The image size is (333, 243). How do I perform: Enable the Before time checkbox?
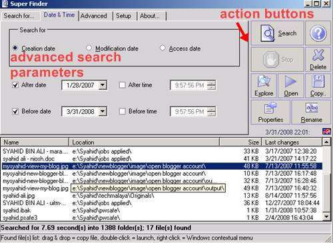pyautogui.click(x=122, y=111)
